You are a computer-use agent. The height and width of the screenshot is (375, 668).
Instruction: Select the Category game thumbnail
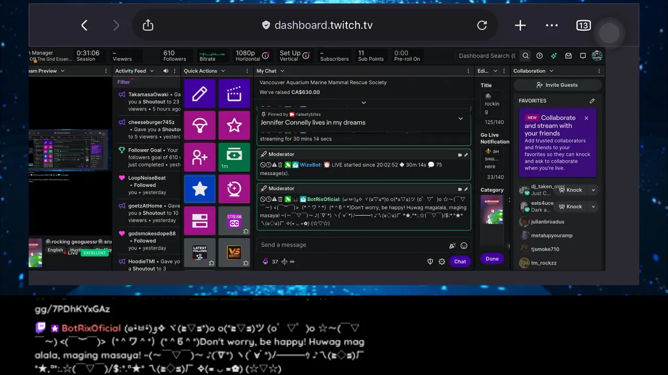point(492,211)
